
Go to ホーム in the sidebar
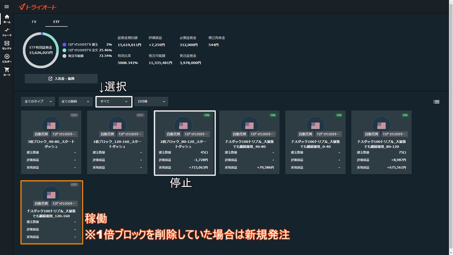point(7,19)
